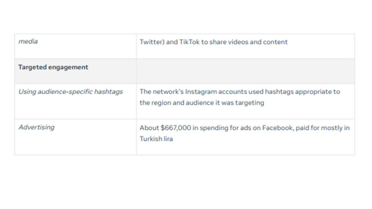
Task: Click the "Turkish lira" text
Action: click(156, 139)
